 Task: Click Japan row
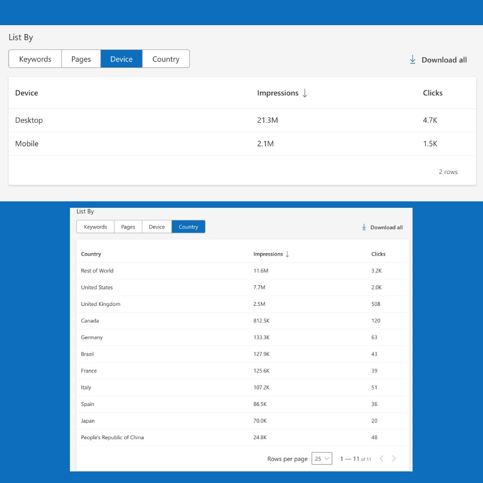[243, 421]
